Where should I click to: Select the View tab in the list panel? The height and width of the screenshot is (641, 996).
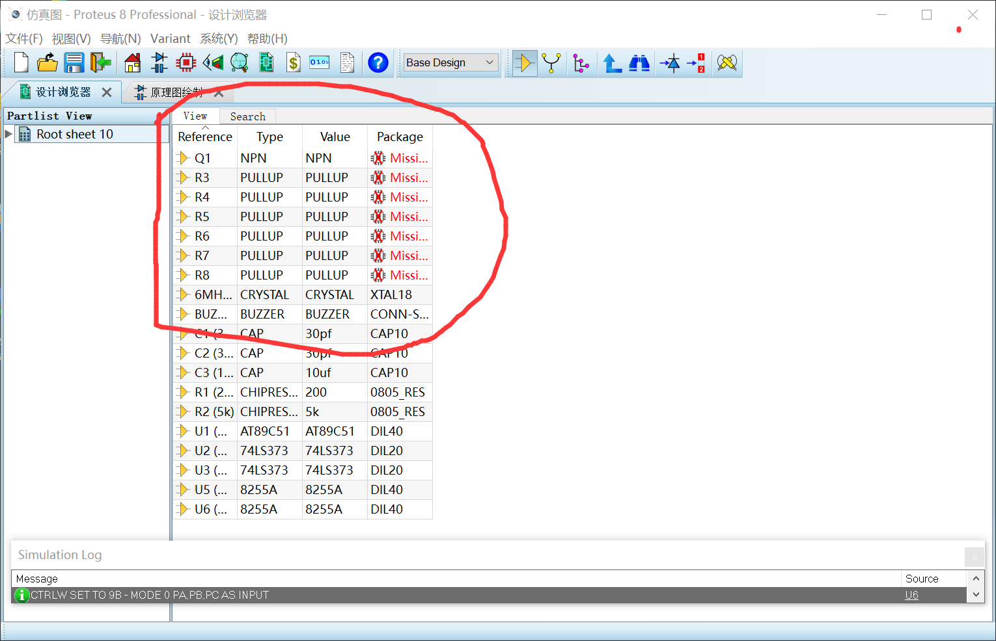[x=195, y=116]
